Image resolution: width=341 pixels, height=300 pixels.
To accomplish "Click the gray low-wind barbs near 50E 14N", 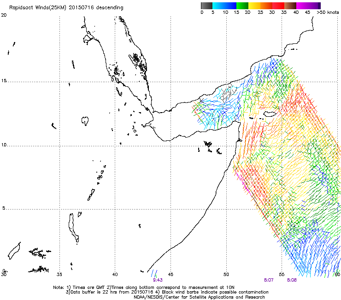I will point(228,94).
